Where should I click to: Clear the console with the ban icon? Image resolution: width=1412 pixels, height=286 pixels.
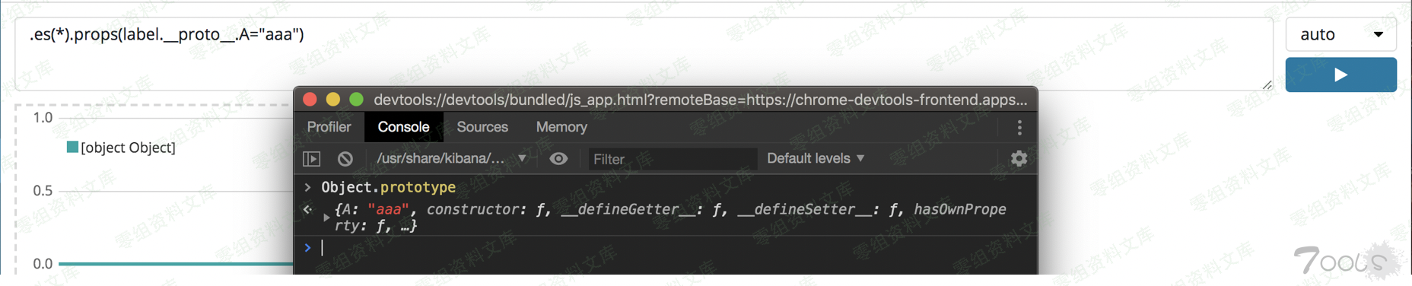(345, 158)
